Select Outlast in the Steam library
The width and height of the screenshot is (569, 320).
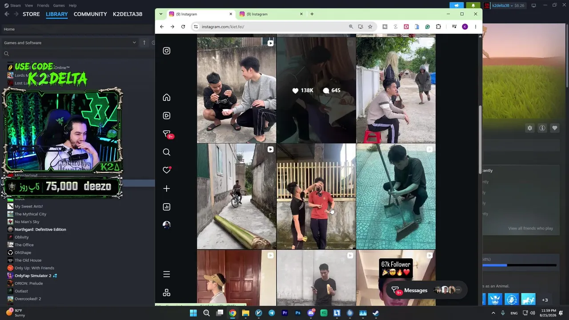click(21, 291)
